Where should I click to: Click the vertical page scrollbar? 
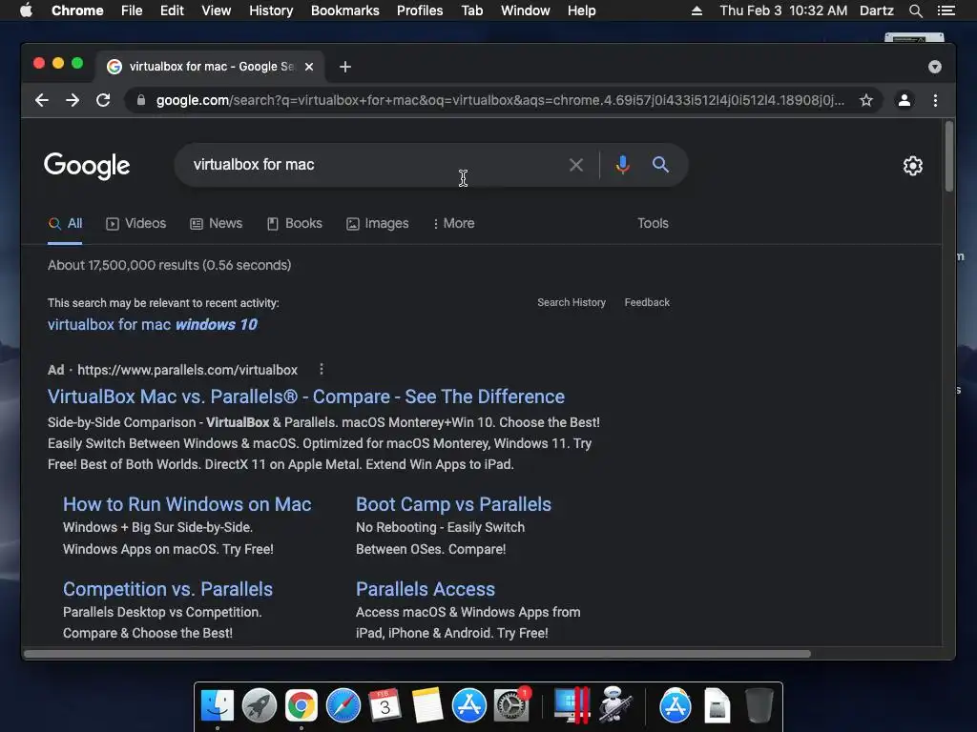(949, 157)
